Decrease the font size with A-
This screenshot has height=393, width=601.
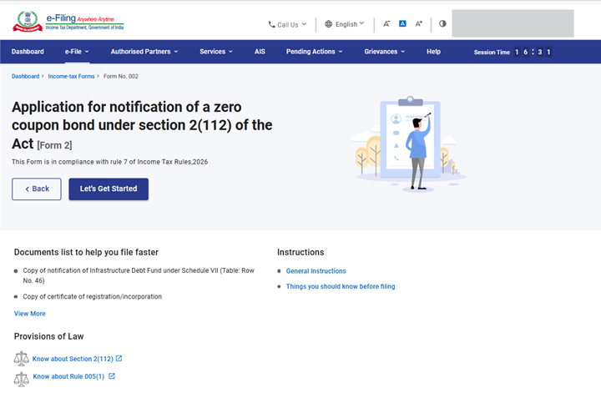[386, 24]
